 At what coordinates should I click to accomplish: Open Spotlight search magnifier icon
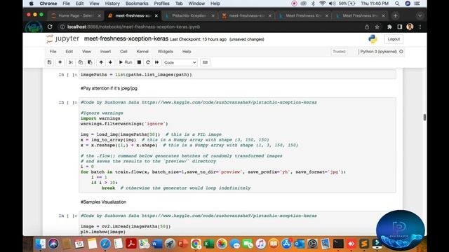tap(397, 3)
